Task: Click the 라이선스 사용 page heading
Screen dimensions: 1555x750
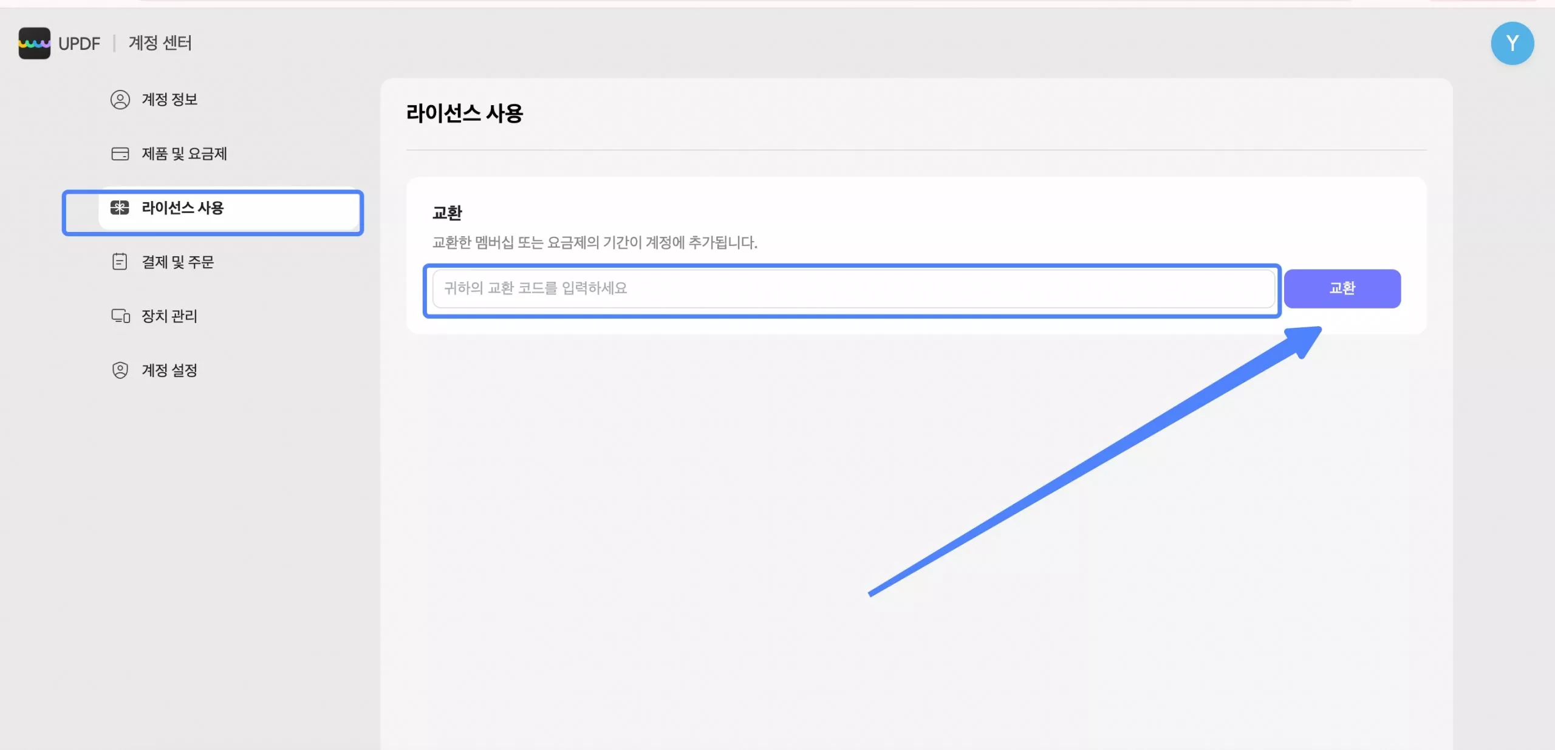Action: [x=464, y=114]
